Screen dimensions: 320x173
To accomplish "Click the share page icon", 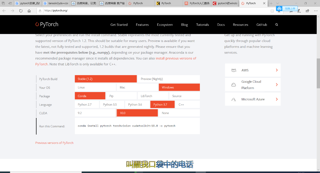I will (x=307, y=11).
